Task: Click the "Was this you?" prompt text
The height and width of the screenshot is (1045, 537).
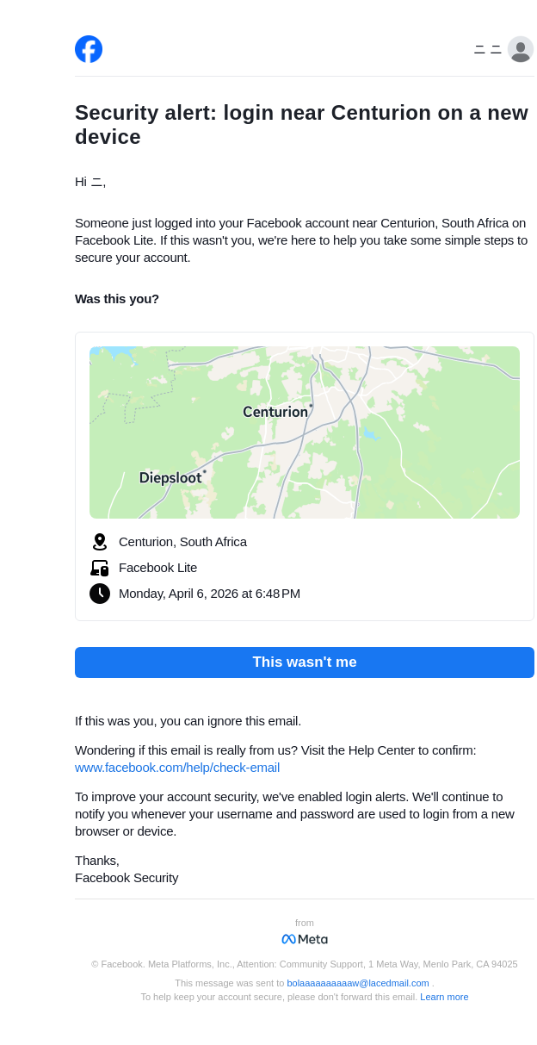Action: pos(117,299)
